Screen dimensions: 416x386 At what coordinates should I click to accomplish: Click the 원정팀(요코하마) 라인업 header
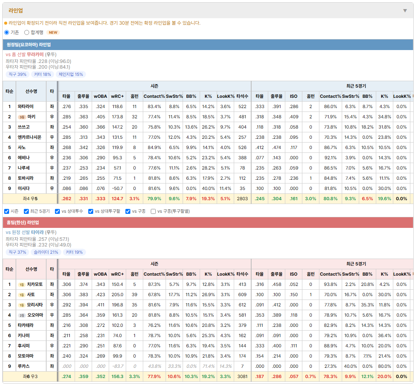coord(208,45)
